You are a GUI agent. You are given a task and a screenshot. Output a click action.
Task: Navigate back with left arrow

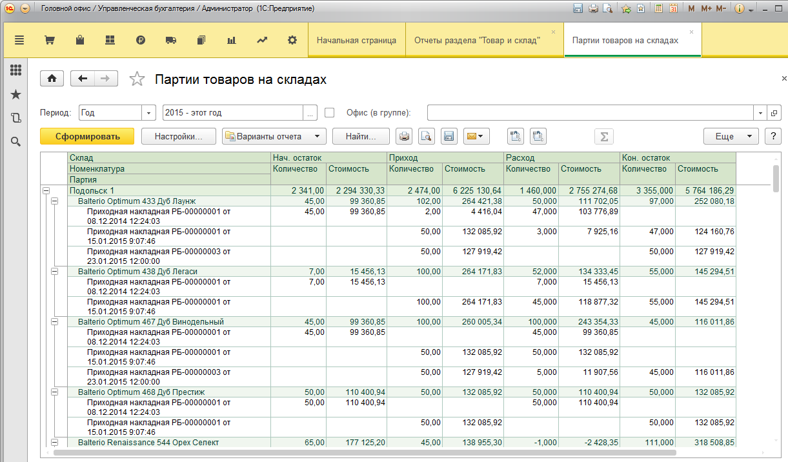pyautogui.click(x=82, y=79)
